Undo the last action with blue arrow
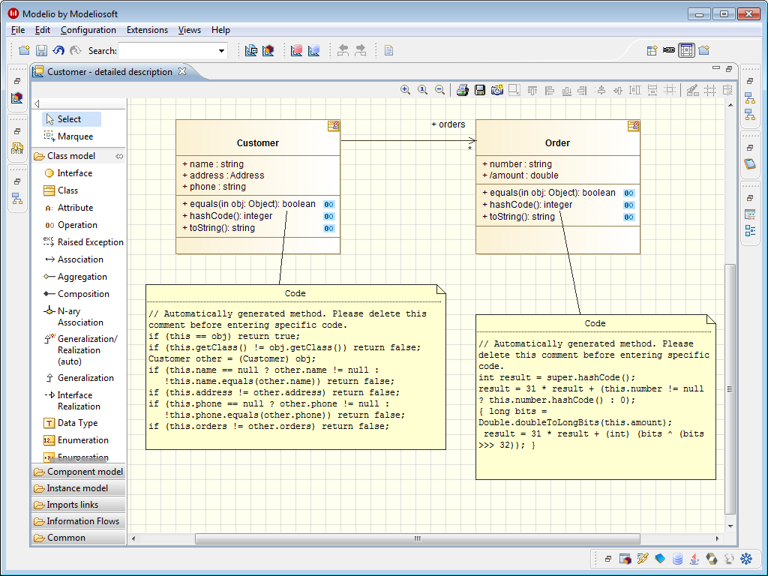The height and width of the screenshot is (576, 768). (58, 50)
